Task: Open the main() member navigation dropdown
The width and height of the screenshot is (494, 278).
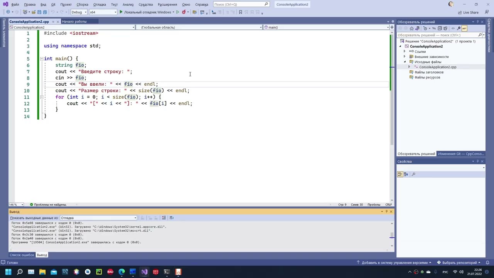Action: click(x=326, y=27)
